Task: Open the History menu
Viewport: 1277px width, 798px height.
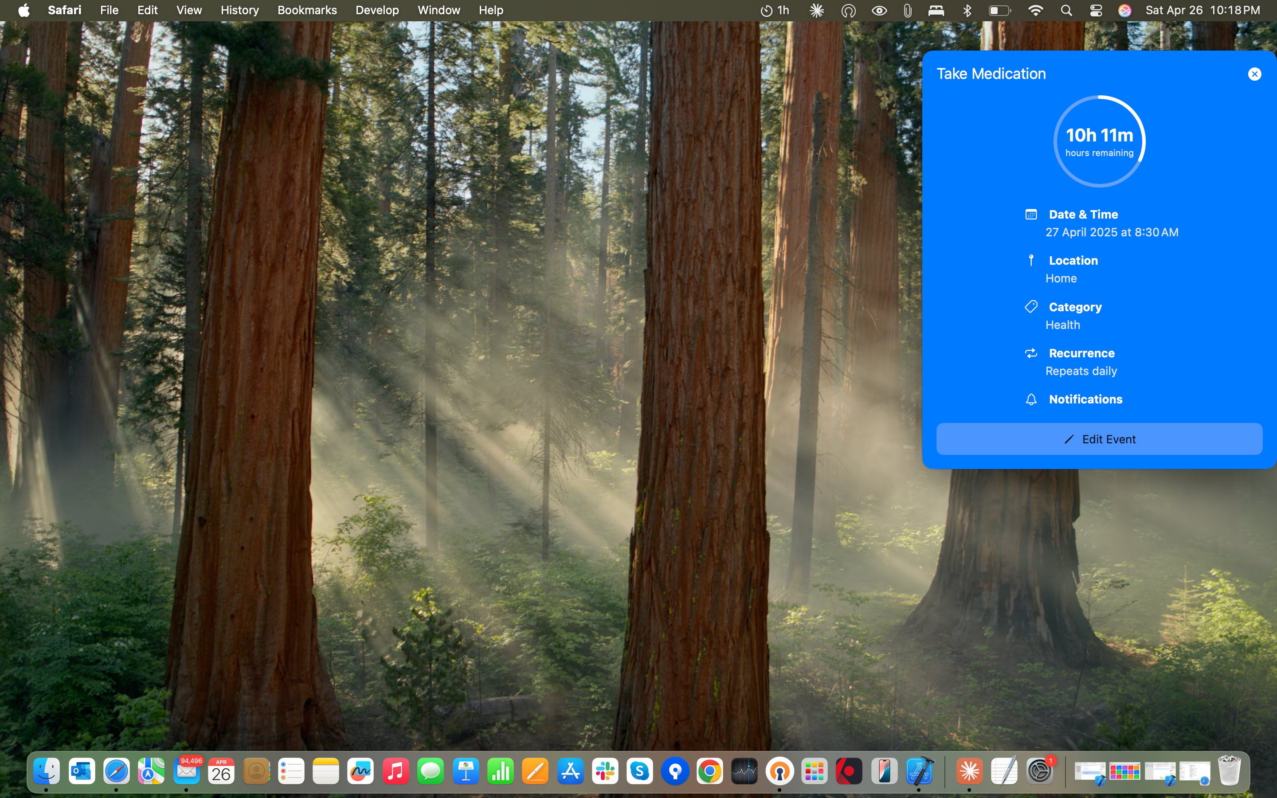Action: 239,11
